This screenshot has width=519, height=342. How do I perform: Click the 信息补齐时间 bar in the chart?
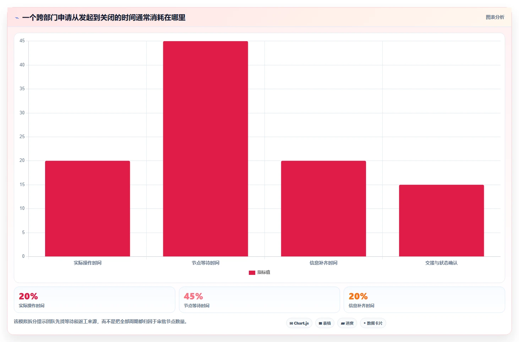click(323, 208)
